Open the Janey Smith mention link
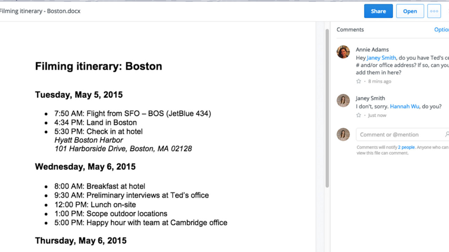The image size is (449, 252). [x=381, y=58]
